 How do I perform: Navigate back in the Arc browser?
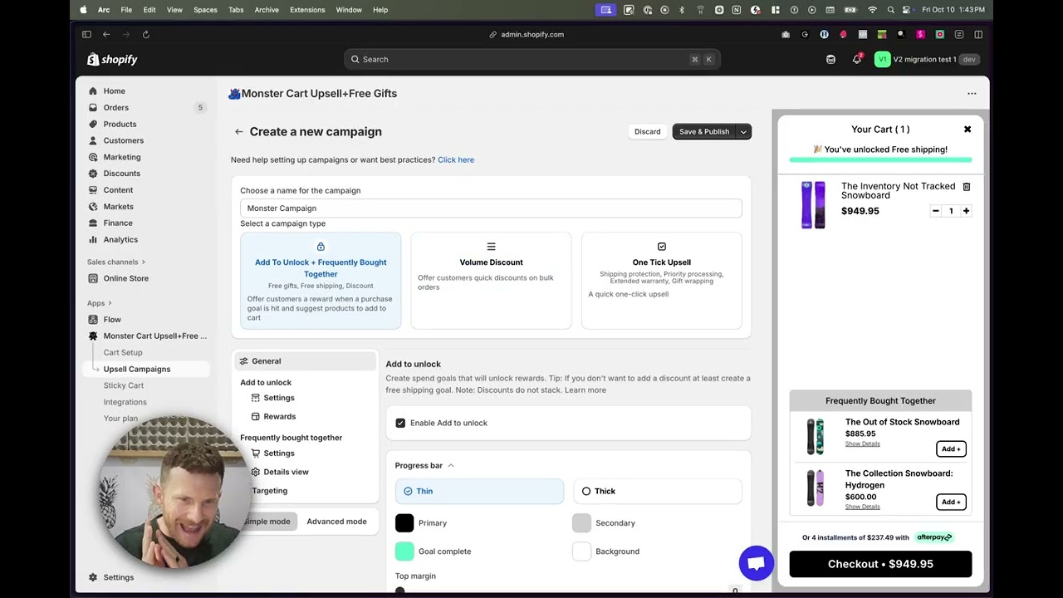coord(106,34)
